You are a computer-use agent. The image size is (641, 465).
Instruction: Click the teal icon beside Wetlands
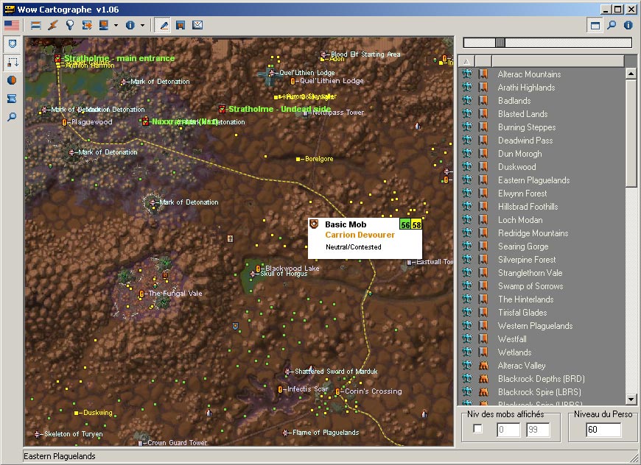[467, 352]
